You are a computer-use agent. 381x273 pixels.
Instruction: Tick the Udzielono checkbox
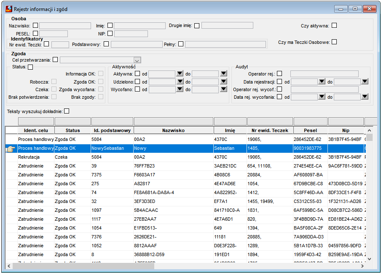(x=137, y=81)
